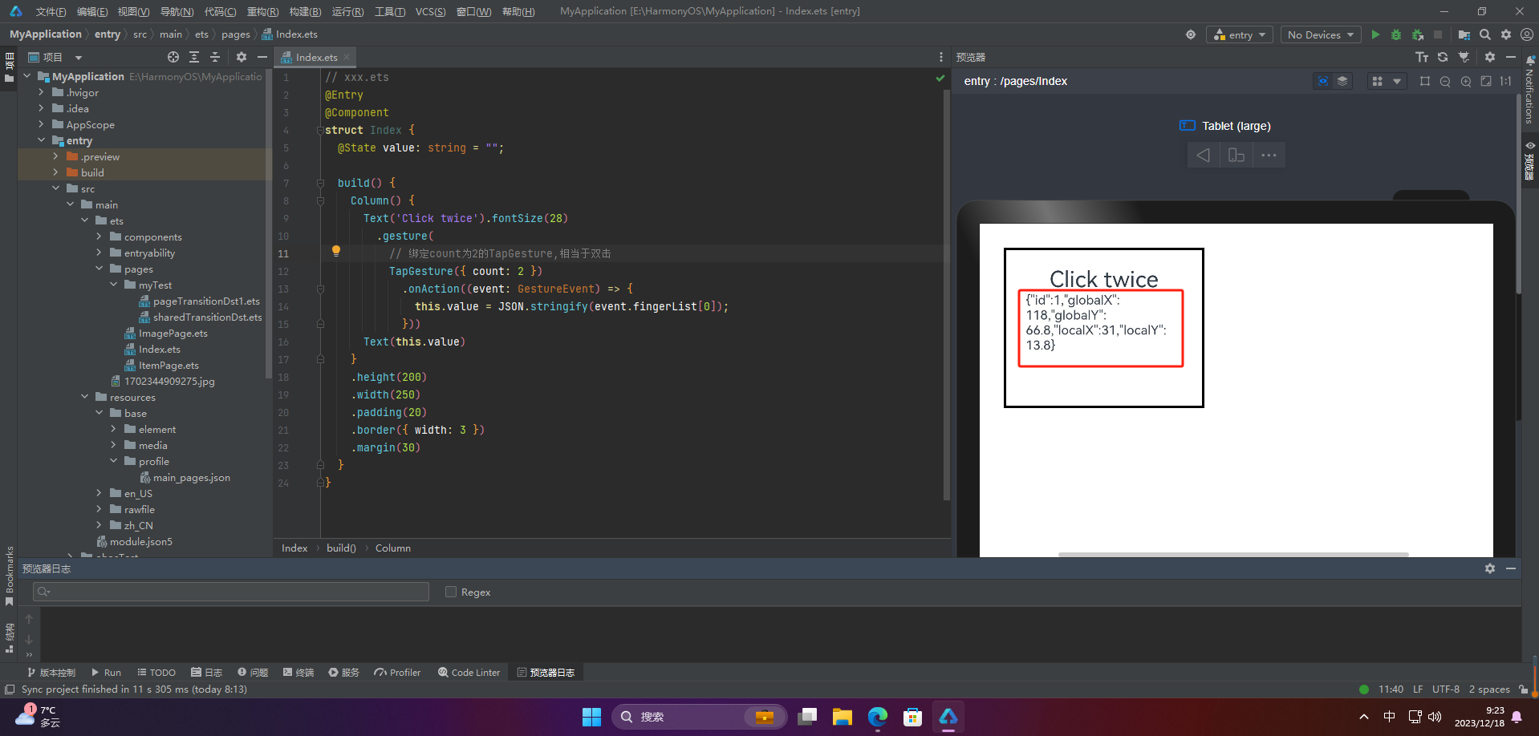Viewport: 1539px width, 736px height.
Task: Open the entry run configuration dropdown
Action: click(1240, 34)
